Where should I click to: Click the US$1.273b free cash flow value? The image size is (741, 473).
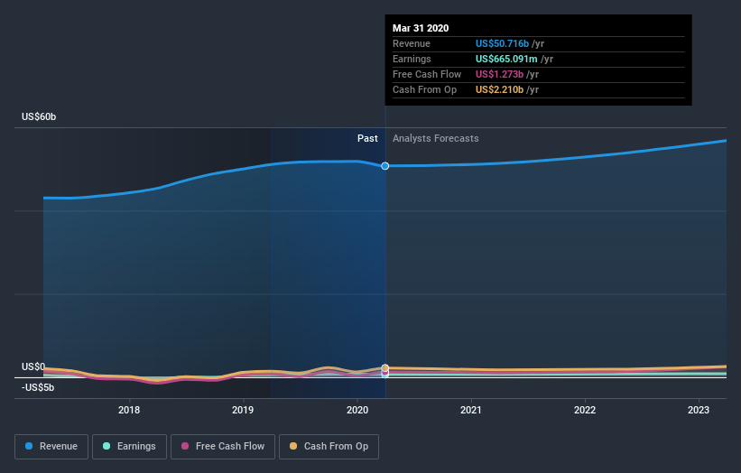tap(499, 74)
